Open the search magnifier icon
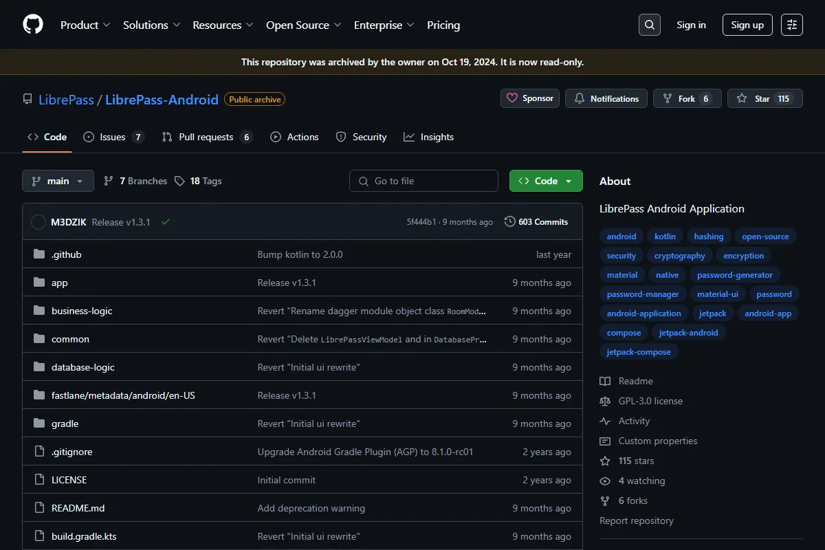This screenshot has width=825, height=550. click(x=650, y=25)
